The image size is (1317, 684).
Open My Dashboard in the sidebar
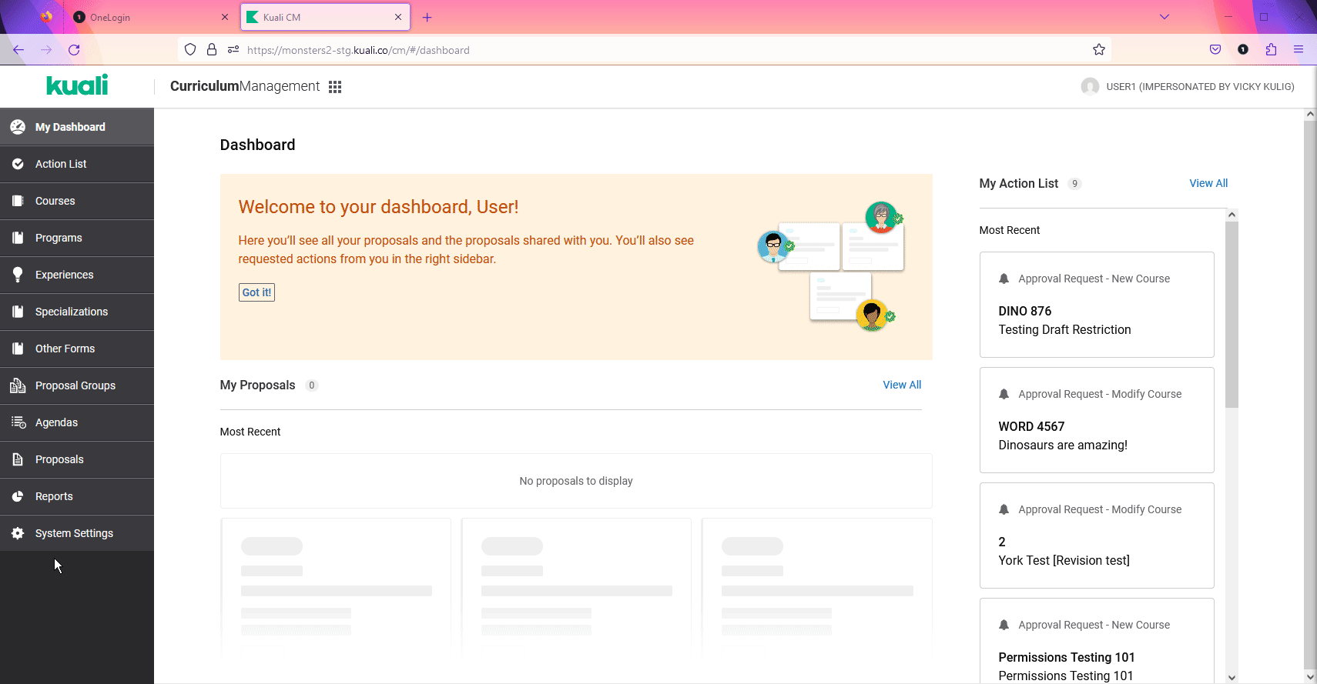(x=77, y=127)
